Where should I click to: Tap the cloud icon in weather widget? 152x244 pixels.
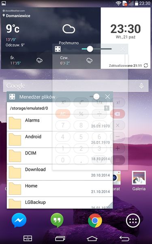[x=69, y=29]
